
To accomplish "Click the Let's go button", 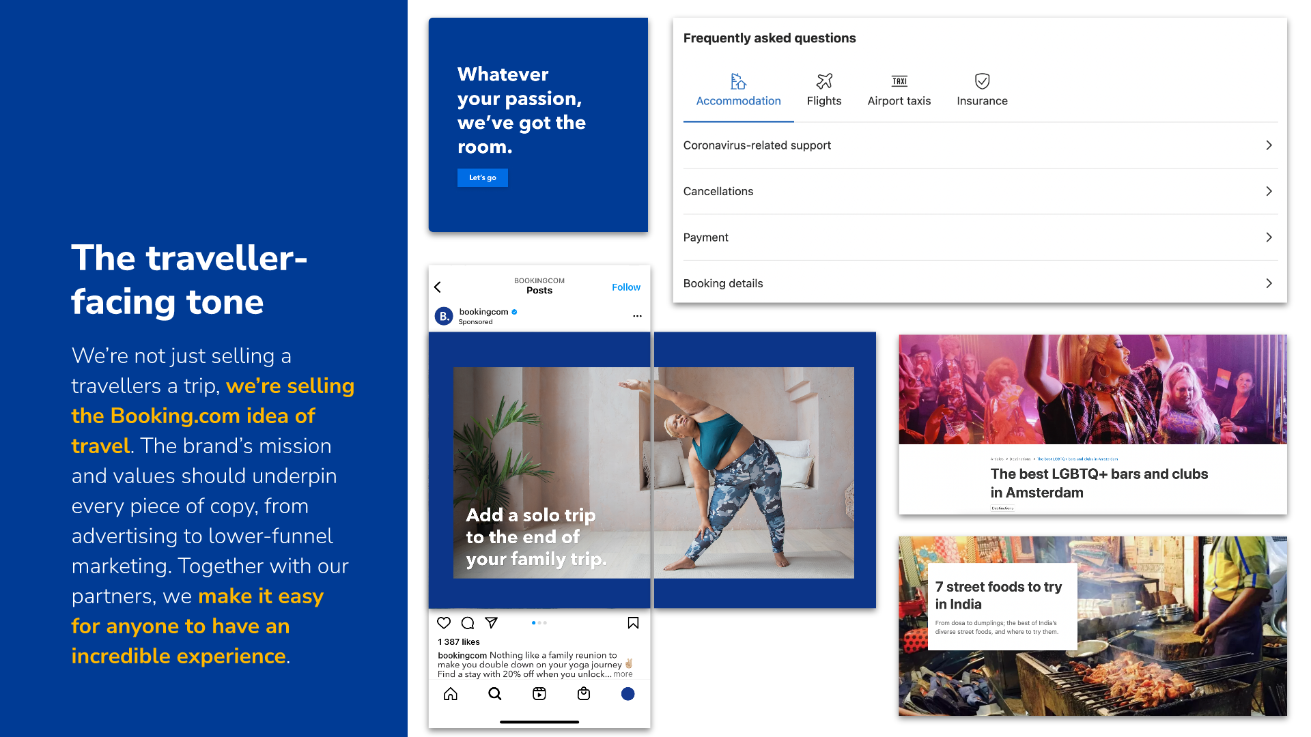I will tap(483, 177).
